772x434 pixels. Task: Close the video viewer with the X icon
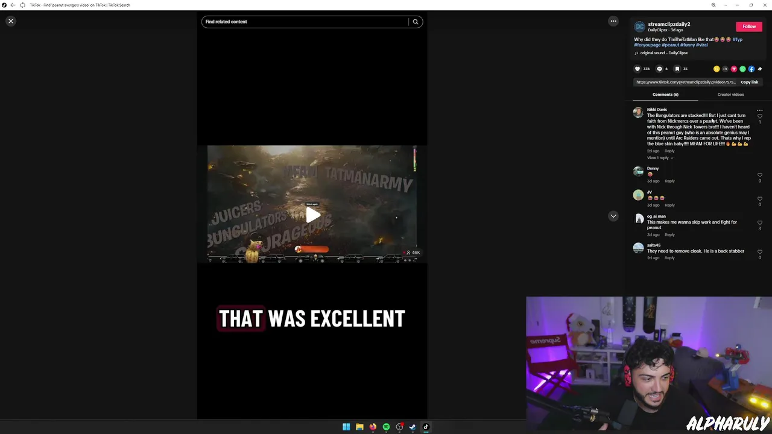(10, 21)
